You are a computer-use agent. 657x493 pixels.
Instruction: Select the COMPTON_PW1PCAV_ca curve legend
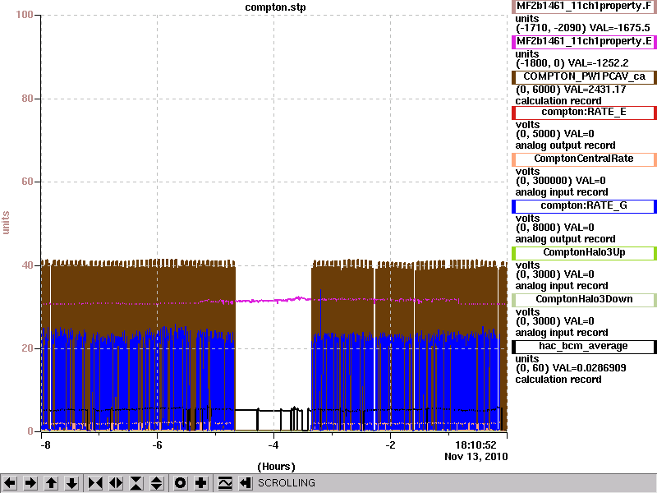(x=584, y=76)
